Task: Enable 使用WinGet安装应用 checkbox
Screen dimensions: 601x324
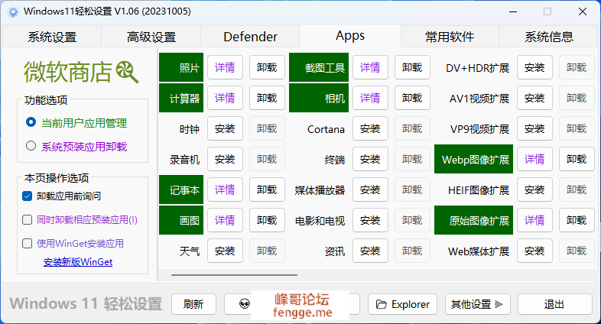Action: pos(27,244)
